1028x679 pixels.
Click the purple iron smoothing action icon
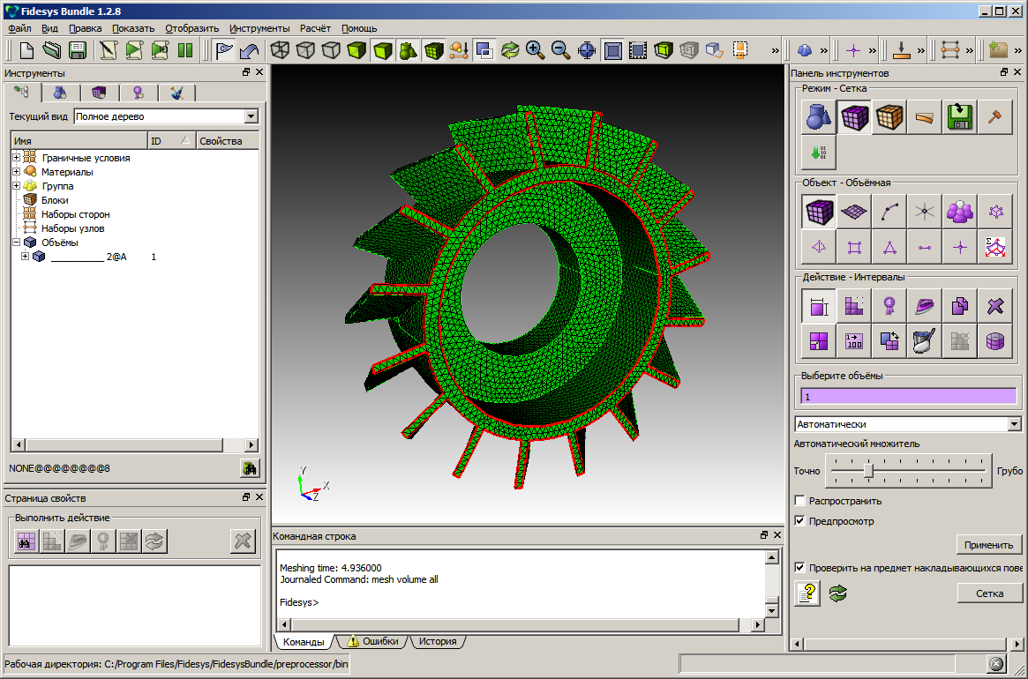click(925, 306)
